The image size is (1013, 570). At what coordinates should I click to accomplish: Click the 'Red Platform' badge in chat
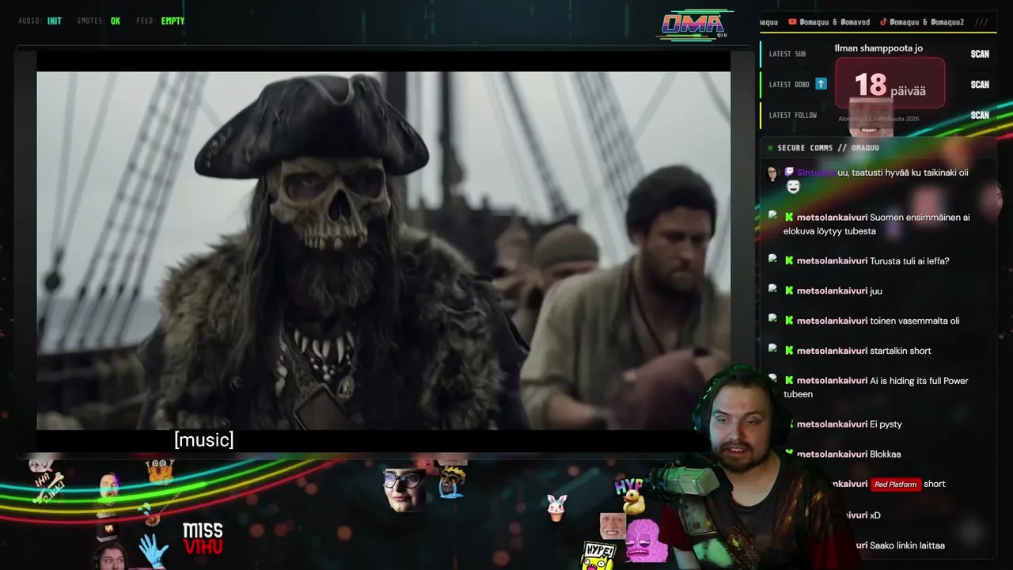pos(896,484)
